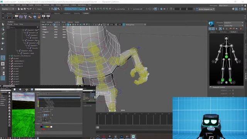Toggle the Outliner layout button in the toolbox
247x139 pixels.
click(x=3, y=78)
